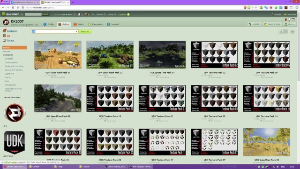The height and width of the screenshot is (169, 300).
Task: Click the dark red square extension icon
Action: pyautogui.click(x=286, y=8)
